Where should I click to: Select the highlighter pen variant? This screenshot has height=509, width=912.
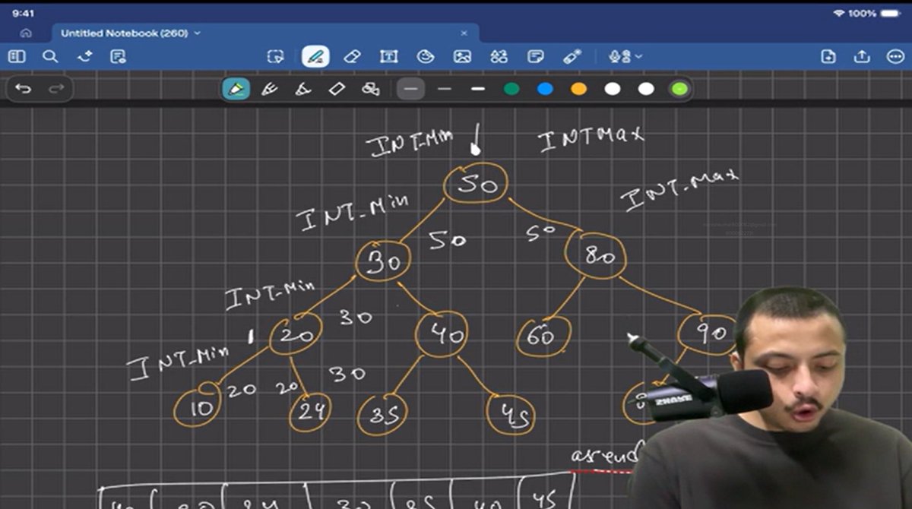[x=238, y=89]
